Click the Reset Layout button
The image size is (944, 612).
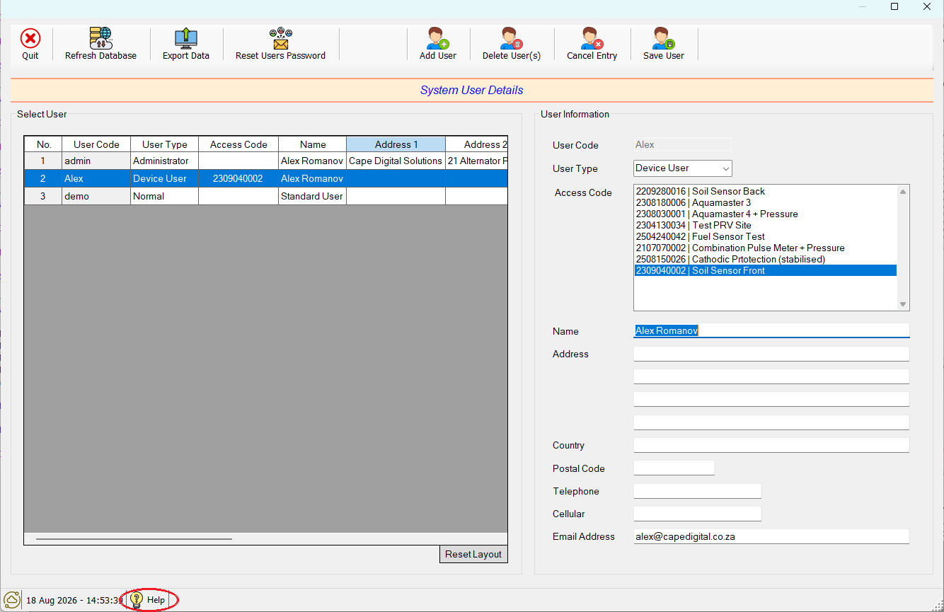[x=473, y=554]
